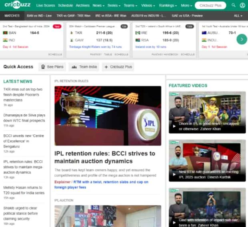The height and width of the screenshot is (227, 248).
Task: Click TKR team logo icon
Action: pos(72,33)
